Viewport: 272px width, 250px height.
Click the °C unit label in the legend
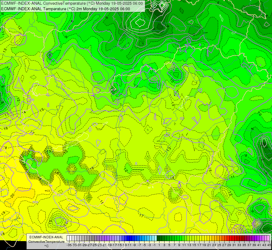tap(46, 246)
